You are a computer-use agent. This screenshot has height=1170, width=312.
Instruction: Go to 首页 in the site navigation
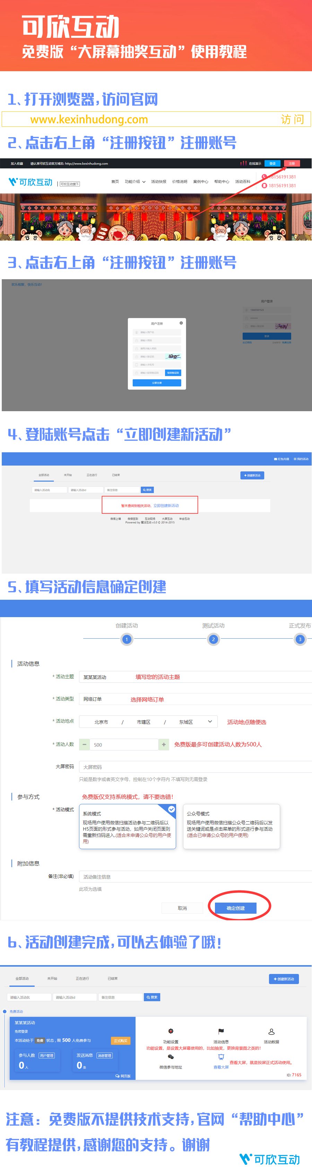(115, 182)
